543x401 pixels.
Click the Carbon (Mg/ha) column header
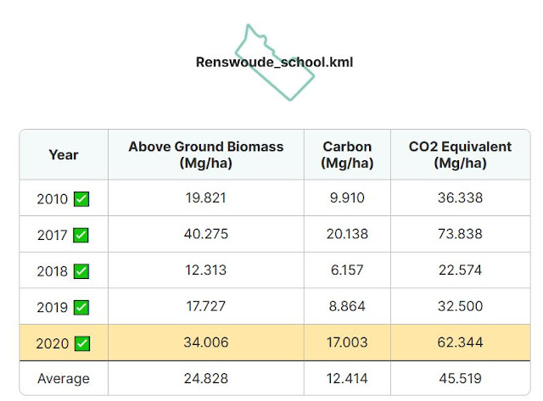pos(347,154)
